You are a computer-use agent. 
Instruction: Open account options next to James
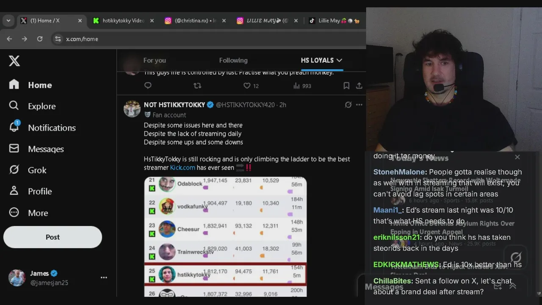pos(104,277)
